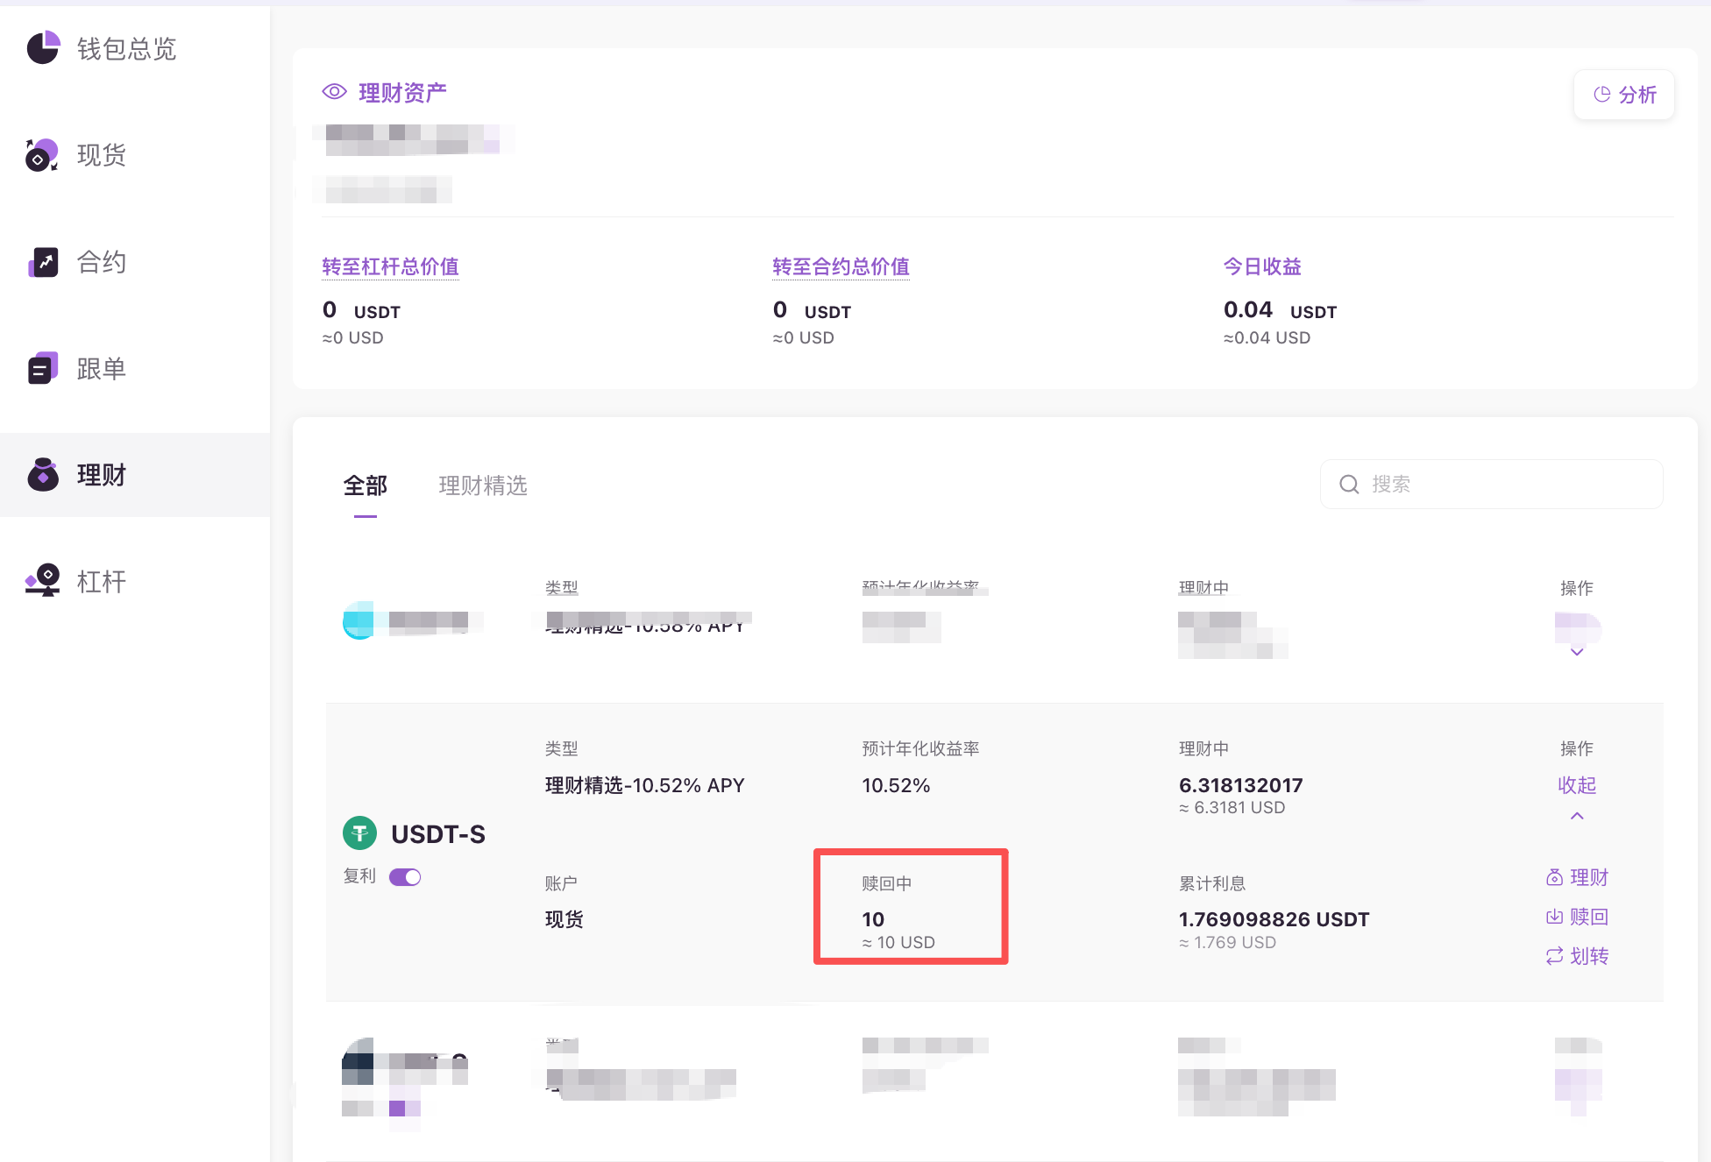Switch to the 理财精选 tab

click(x=482, y=485)
